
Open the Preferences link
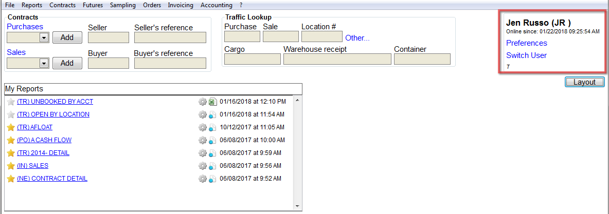(526, 43)
